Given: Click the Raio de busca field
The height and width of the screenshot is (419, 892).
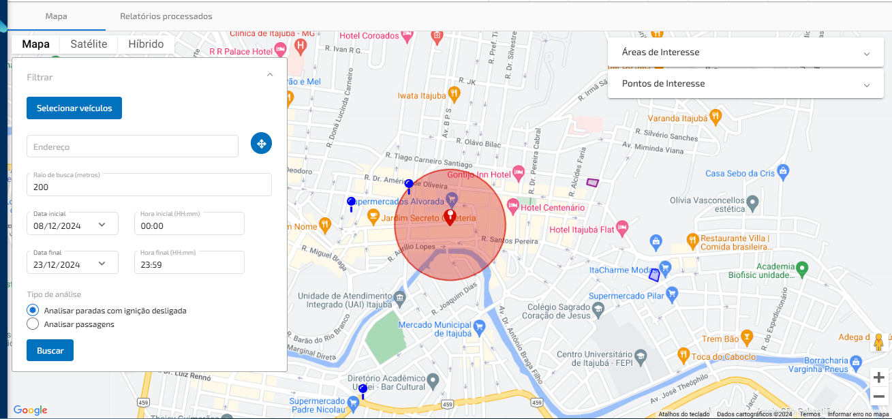Looking at the screenshot, I should (149, 185).
